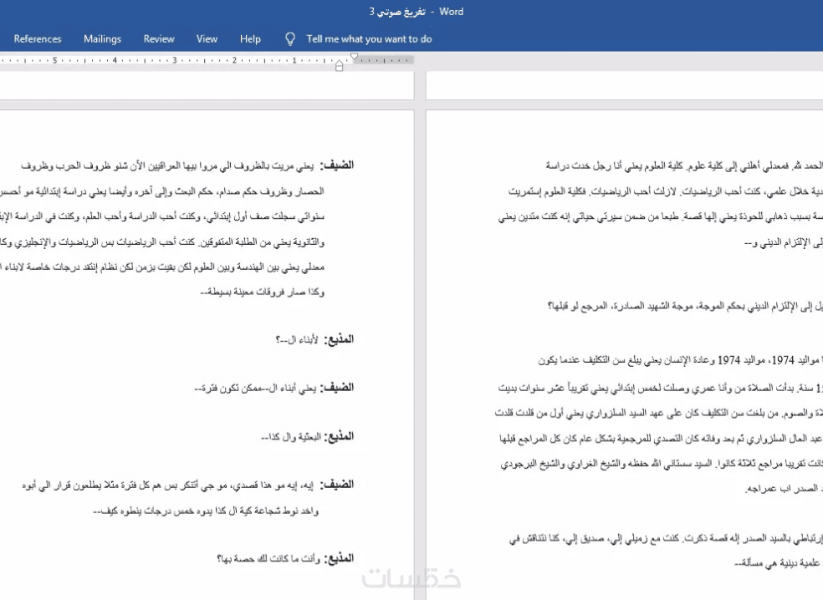Open the Help tab
Screen dimensions: 823x600
click(x=250, y=38)
